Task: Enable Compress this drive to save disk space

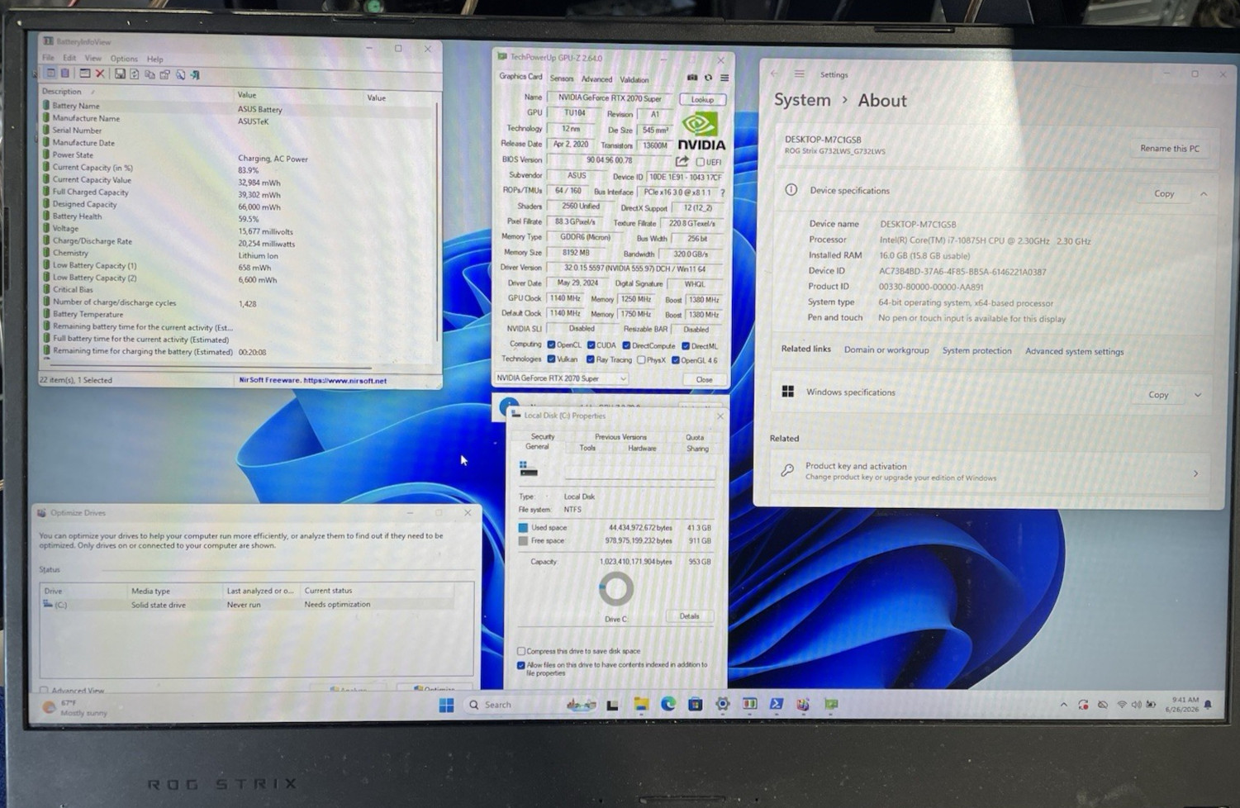Action: (521, 651)
